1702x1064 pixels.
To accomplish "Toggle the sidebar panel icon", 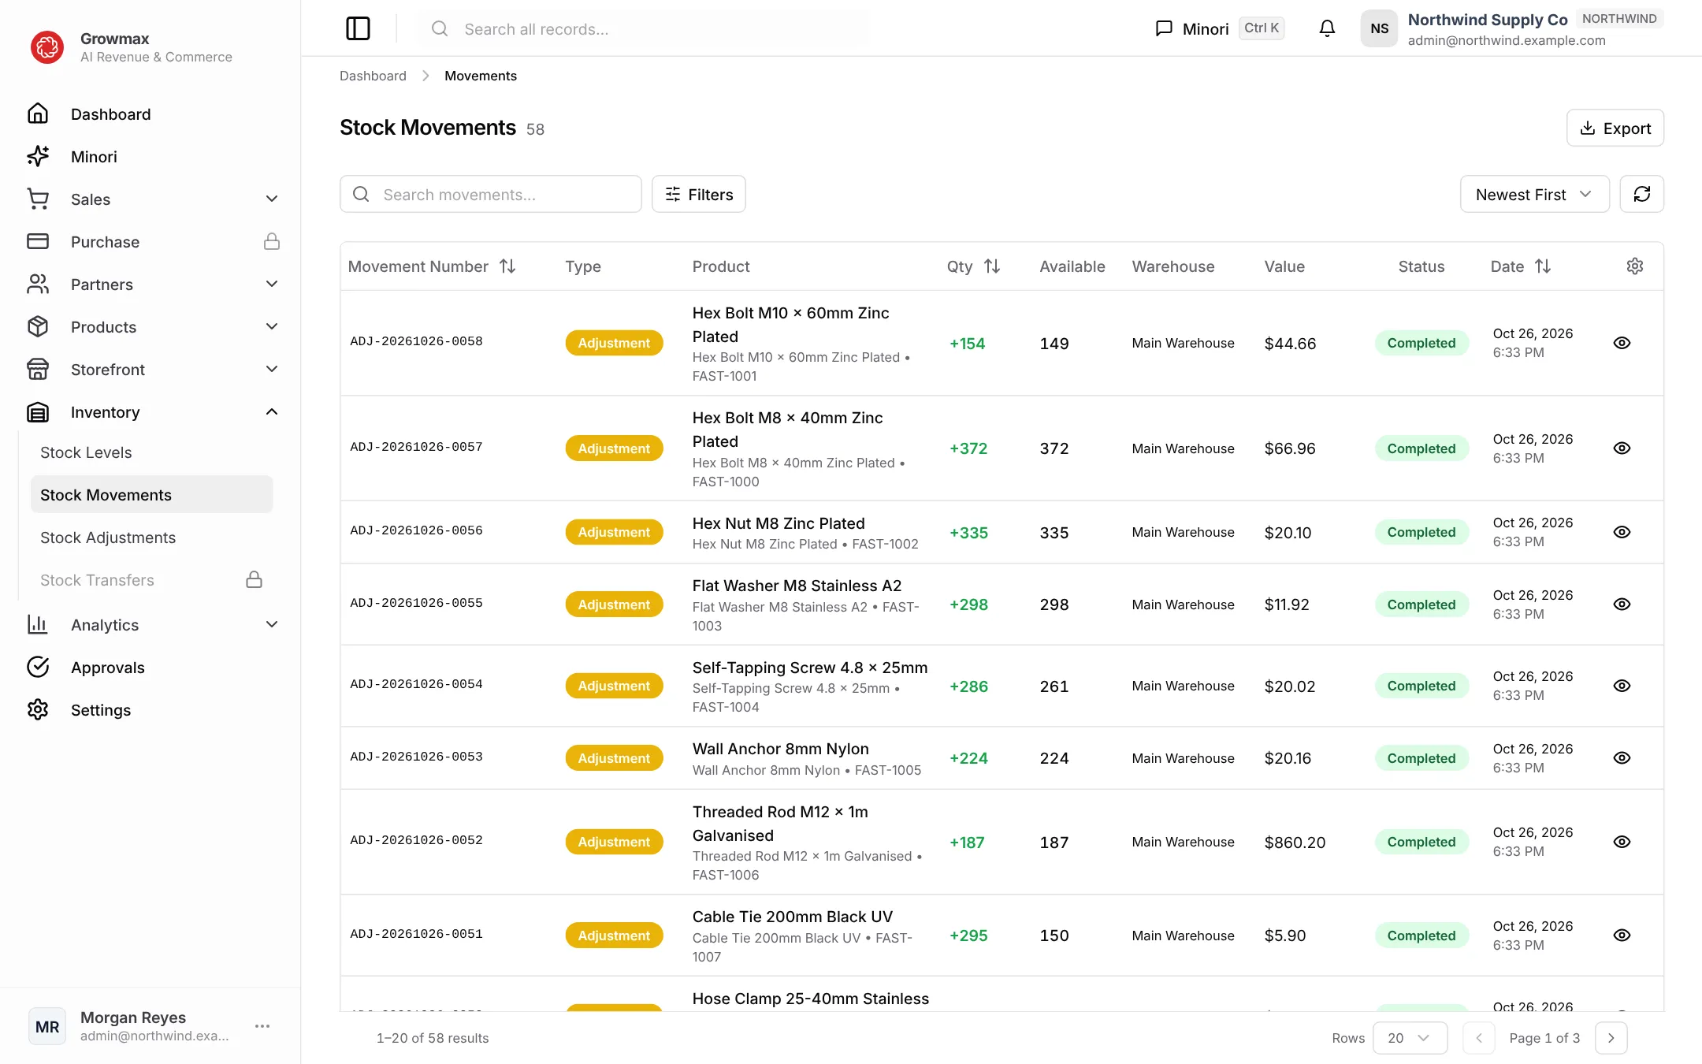I will pyautogui.click(x=358, y=28).
